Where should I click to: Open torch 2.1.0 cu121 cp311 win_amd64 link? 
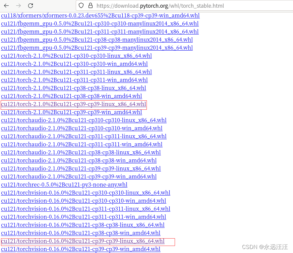(x=74, y=80)
